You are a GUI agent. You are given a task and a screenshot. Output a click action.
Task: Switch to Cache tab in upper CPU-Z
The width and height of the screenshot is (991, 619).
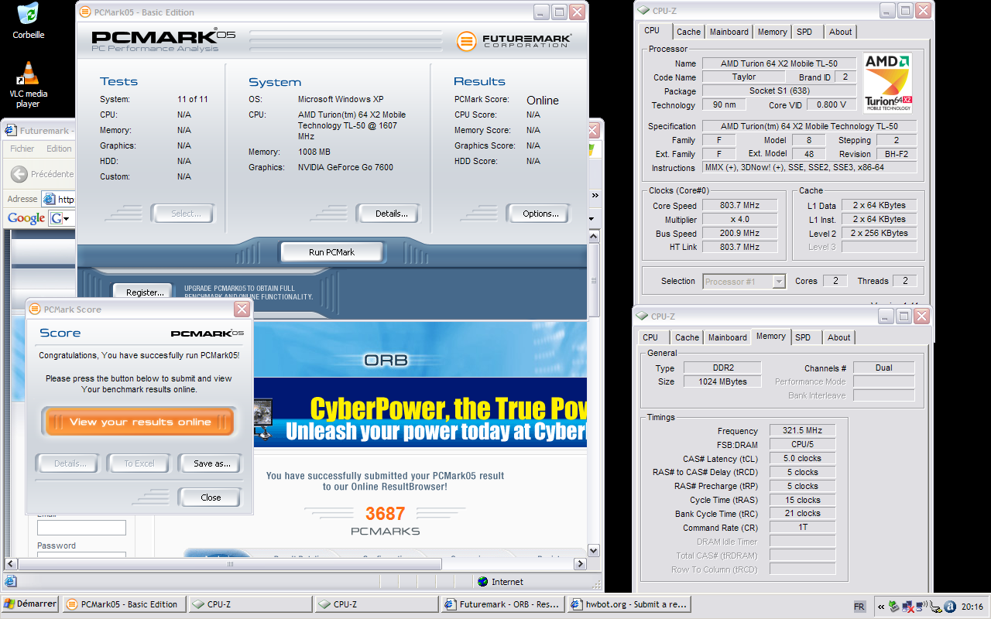click(x=688, y=32)
